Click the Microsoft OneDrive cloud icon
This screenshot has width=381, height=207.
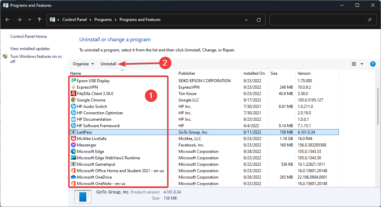coord(73,177)
